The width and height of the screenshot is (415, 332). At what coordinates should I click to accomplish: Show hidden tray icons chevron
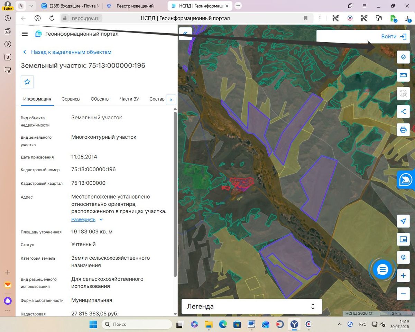(340, 324)
